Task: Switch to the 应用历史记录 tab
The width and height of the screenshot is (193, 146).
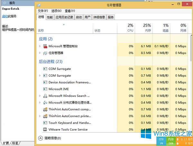Action: (64, 17)
